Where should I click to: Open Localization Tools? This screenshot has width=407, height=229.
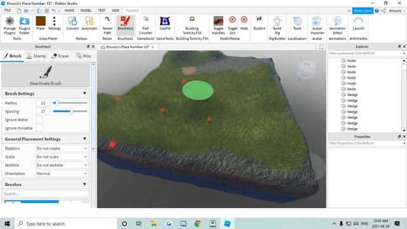click(x=297, y=24)
